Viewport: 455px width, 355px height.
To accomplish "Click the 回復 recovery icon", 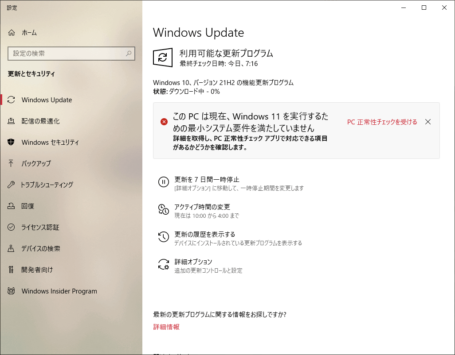I will pyautogui.click(x=11, y=206).
